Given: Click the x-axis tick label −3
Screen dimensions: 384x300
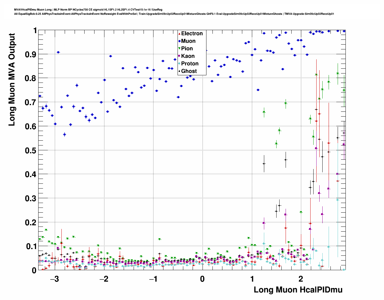Looking at the screenshot, I should pos(54,279).
